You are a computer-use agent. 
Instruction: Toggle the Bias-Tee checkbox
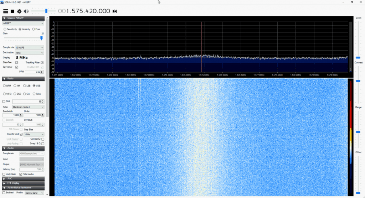(17, 62)
